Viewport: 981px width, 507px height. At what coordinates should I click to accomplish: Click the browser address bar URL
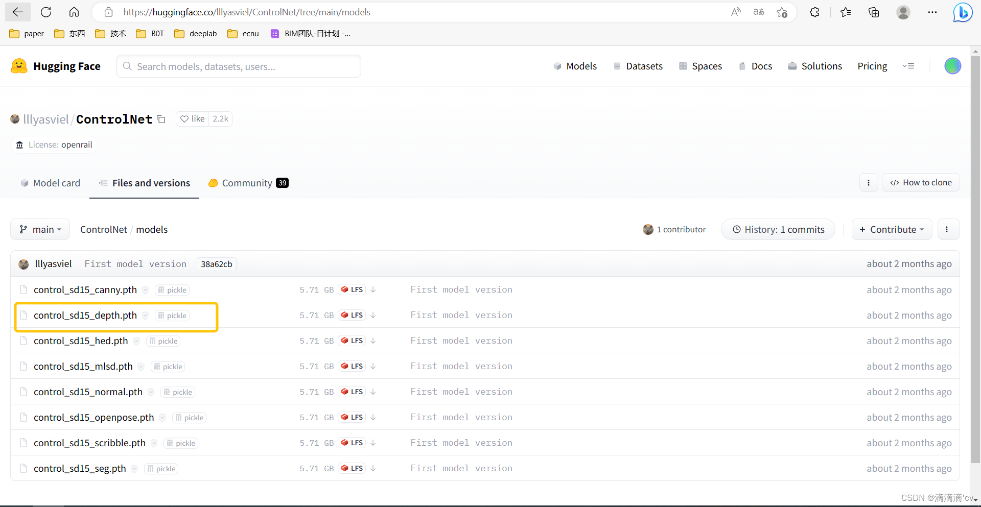(x=247, y=12)
